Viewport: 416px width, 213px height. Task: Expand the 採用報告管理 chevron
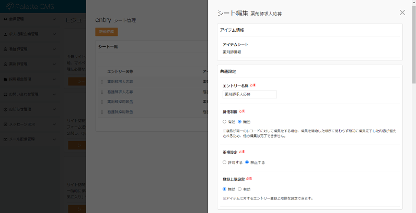point(54,79)
